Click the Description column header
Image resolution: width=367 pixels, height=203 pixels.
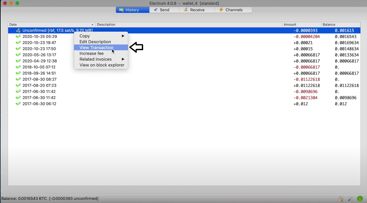[x=189, y=25]
